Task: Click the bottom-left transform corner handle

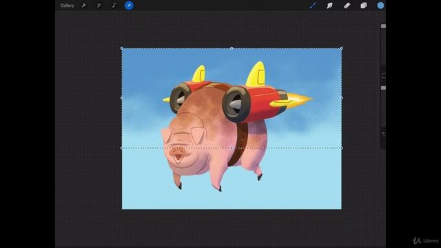Action: click(122, 148)
